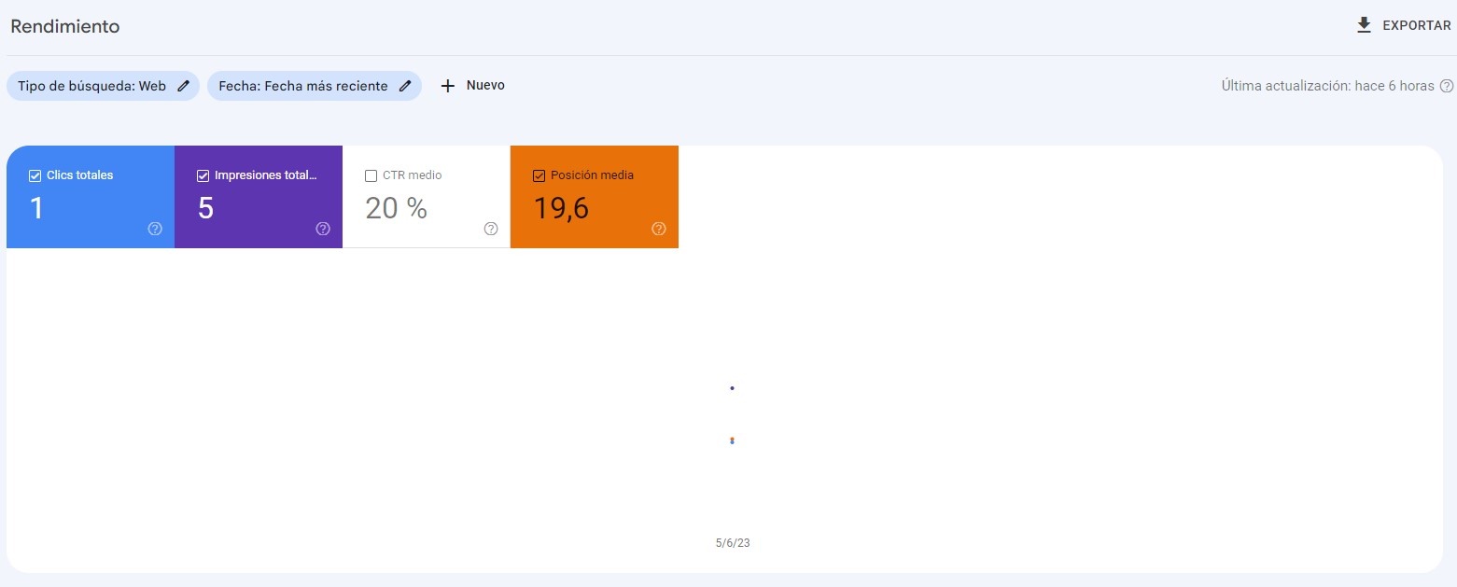1457x587 pixels.
Task: Open the Impresiones totales help icon
Action: [x=323, y=228]
